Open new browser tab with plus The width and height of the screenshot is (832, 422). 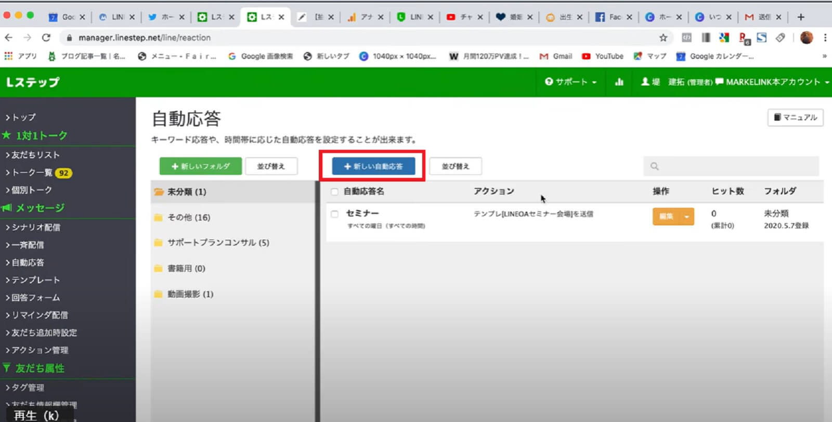[801, 17]
